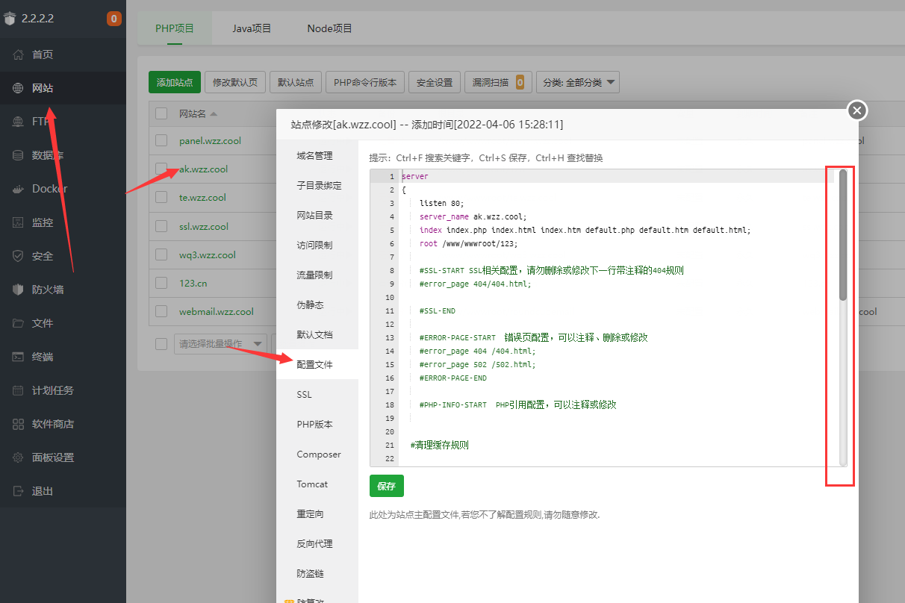Click the calendar icon beside 计划任务

[x=19, y=390]
